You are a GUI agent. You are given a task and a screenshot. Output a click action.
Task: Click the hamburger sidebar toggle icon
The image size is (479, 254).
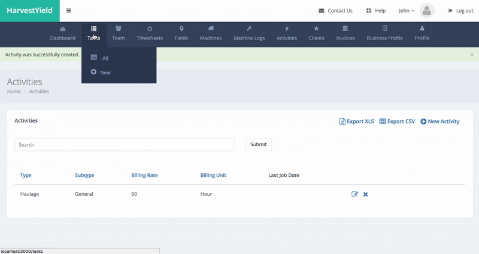pyautogui.click(x=69, y=11)
